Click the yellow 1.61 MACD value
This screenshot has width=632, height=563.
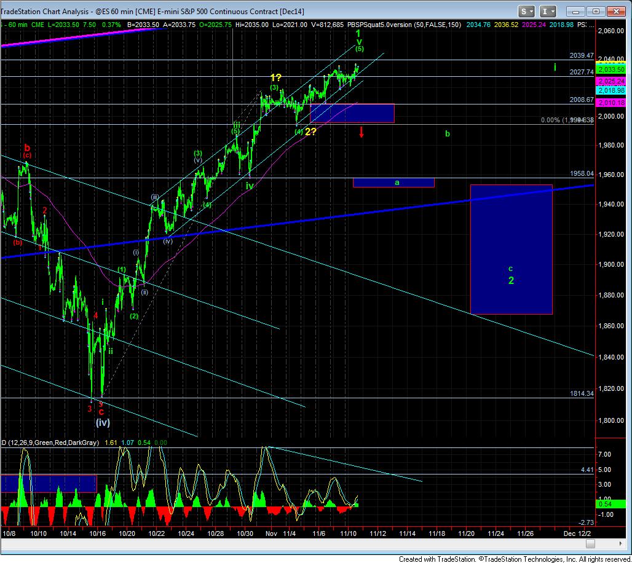pos(111,443)
